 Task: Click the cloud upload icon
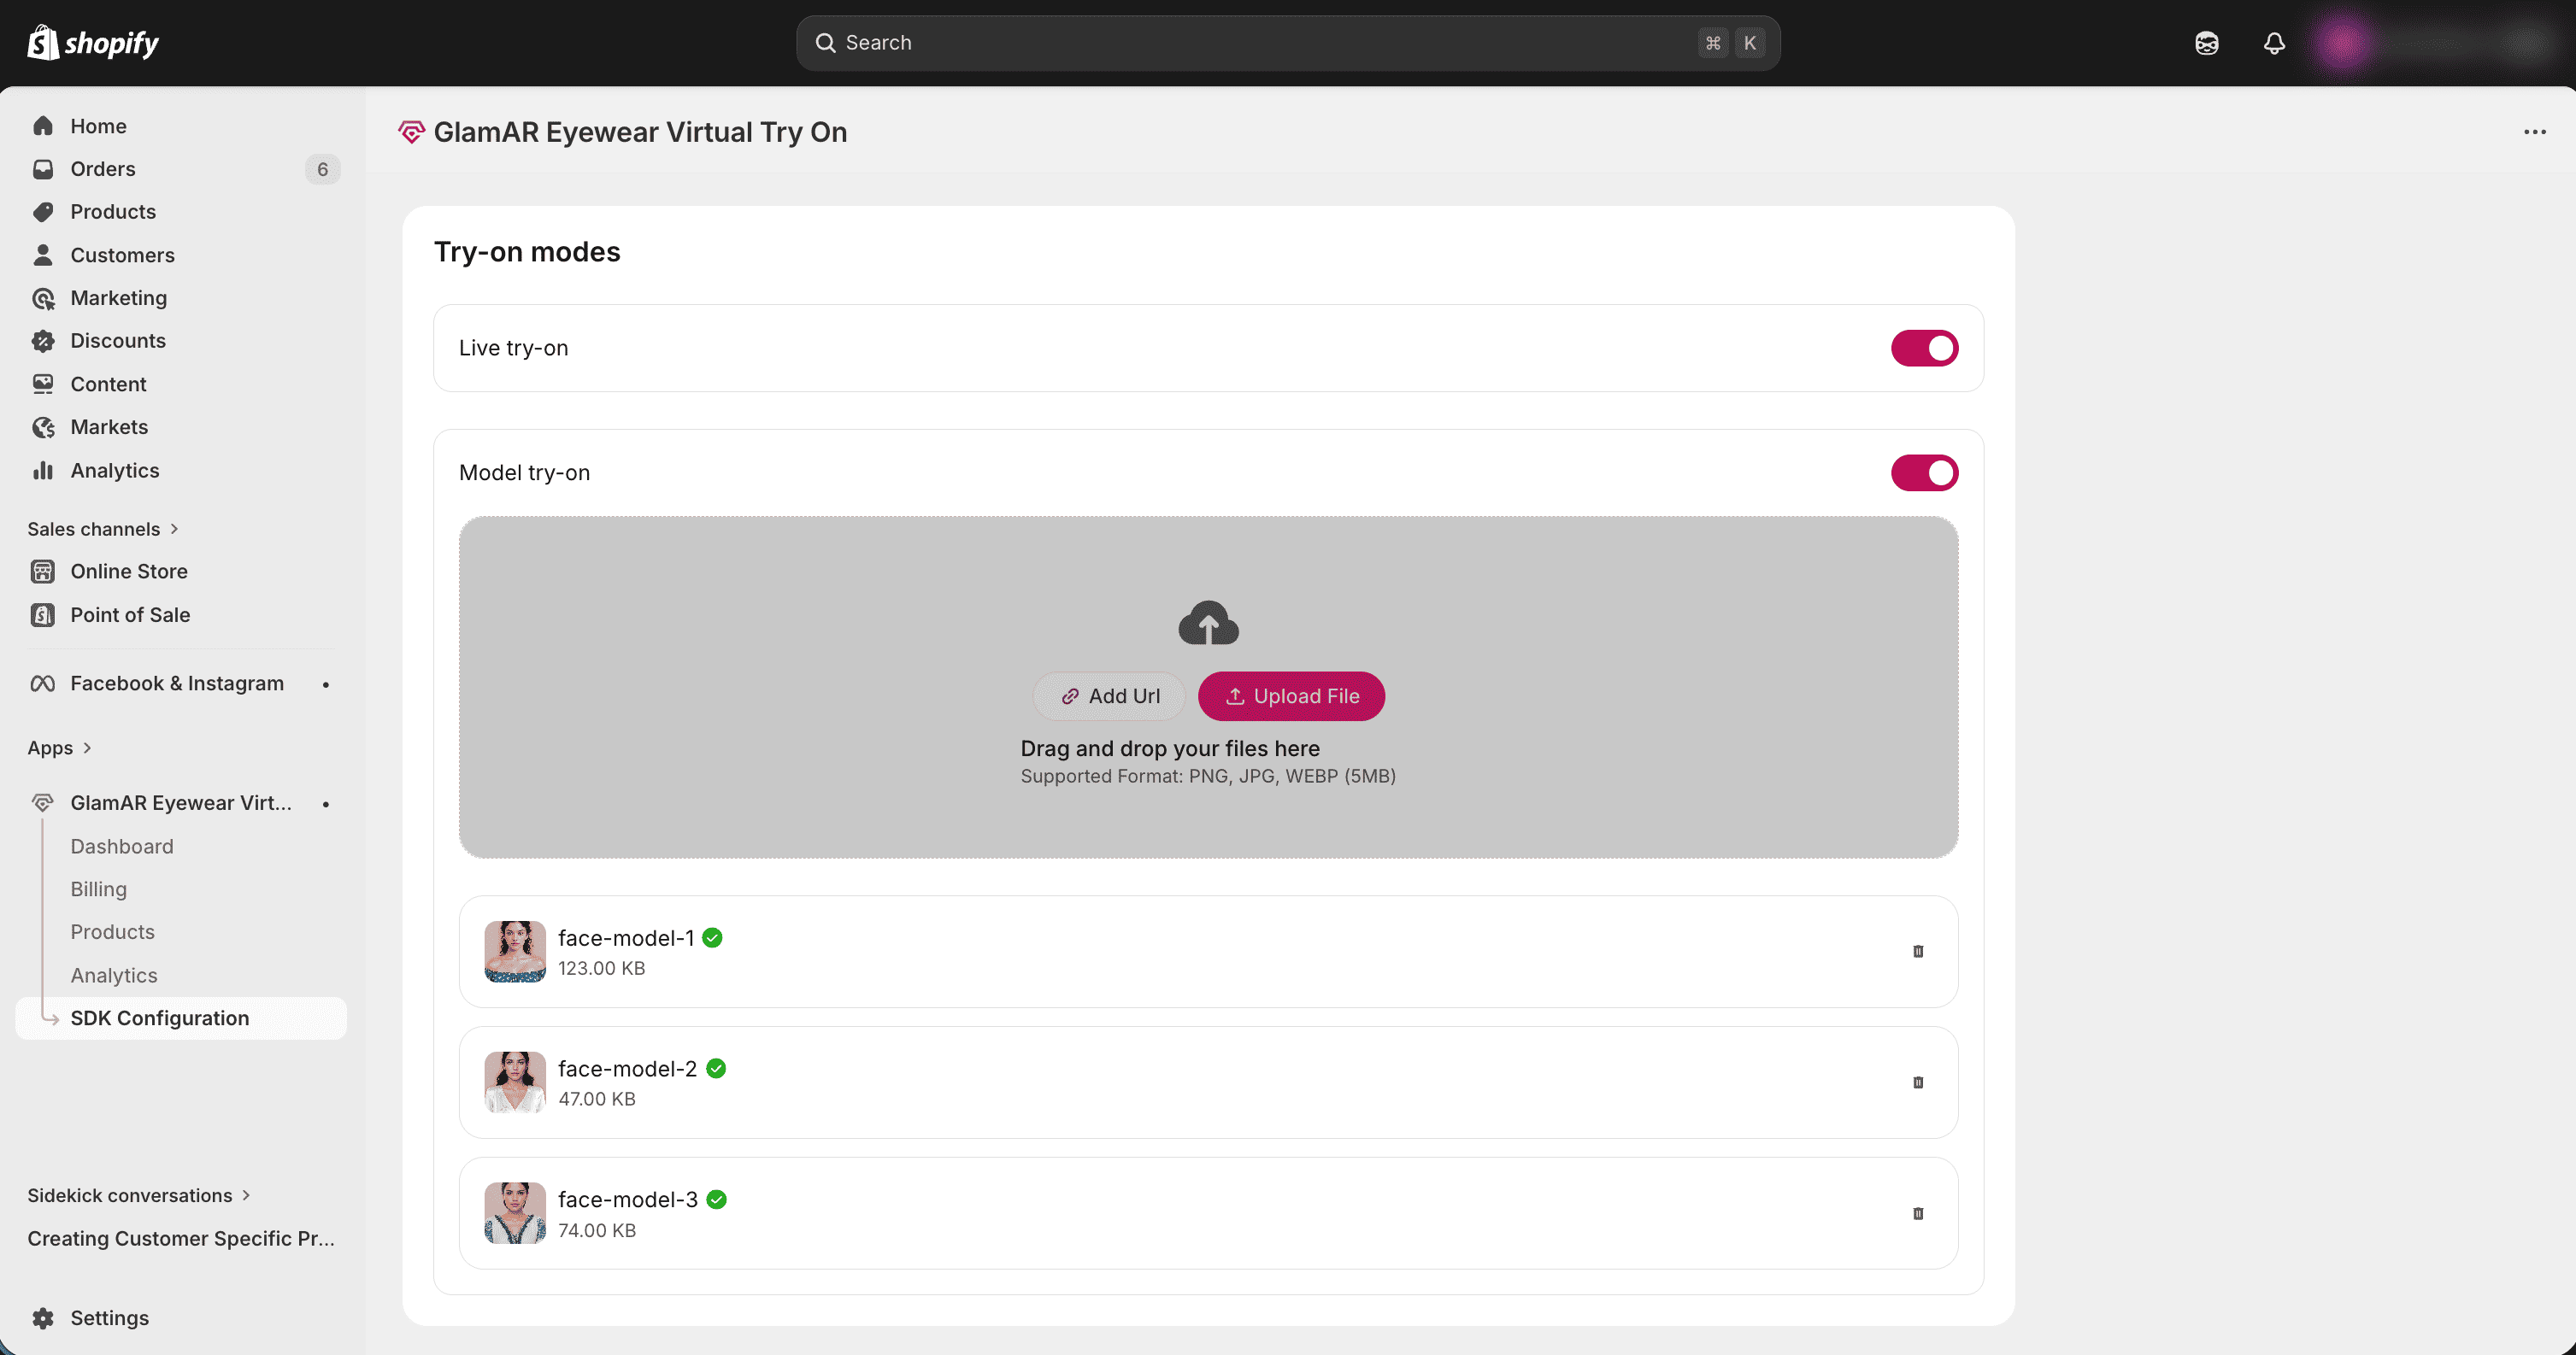[1208, 624]
